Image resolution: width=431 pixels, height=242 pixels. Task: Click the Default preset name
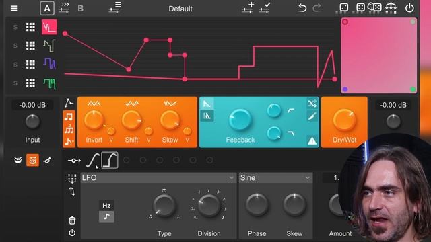click(180, 9)
